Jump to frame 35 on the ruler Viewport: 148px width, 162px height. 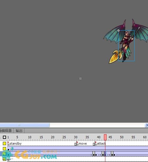[x=87, y=137]
